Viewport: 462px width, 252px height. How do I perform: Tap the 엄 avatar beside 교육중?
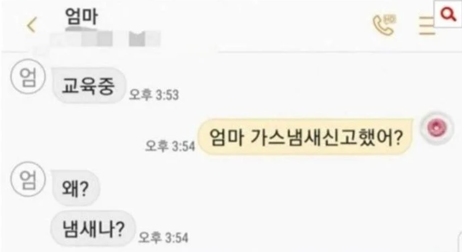click(x=28, y=78)
